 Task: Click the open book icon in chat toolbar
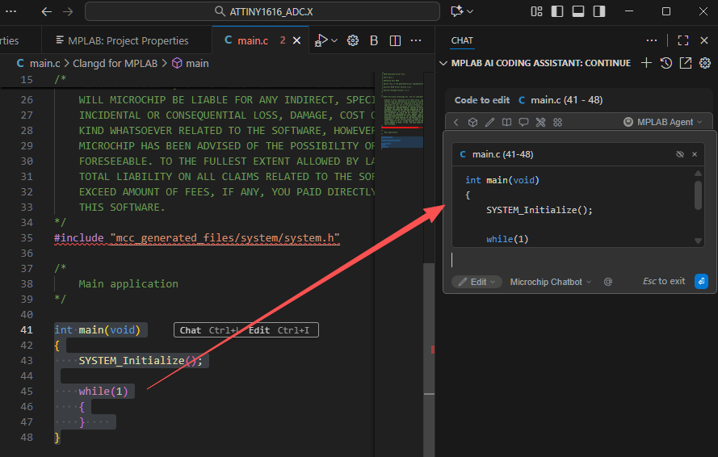click(507, 122)
